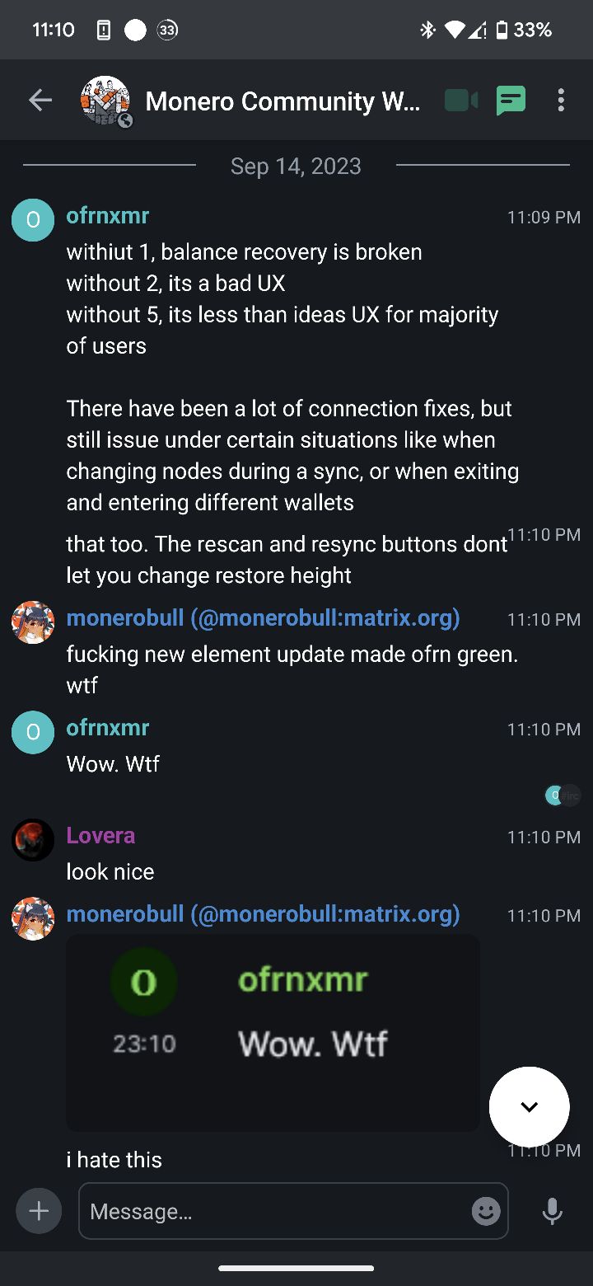The height and width of the screenshot is (1286, 593).
Task: Tap the top ofrnxmr teal avatar
Action: pyautogui.click(x=33, y=220)
